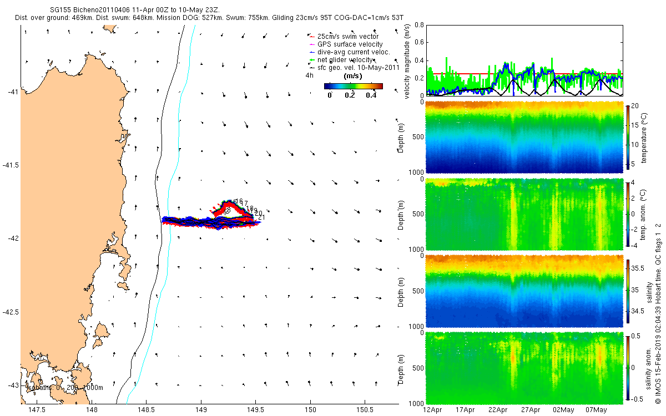Click the velocity magnitude time-series plot
This screenshot has width=666, height=416.
[x=523, y=60]
